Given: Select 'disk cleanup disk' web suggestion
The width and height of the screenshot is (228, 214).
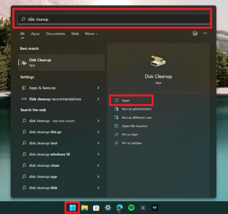Looking at the screenshot, I should [61, 188].
